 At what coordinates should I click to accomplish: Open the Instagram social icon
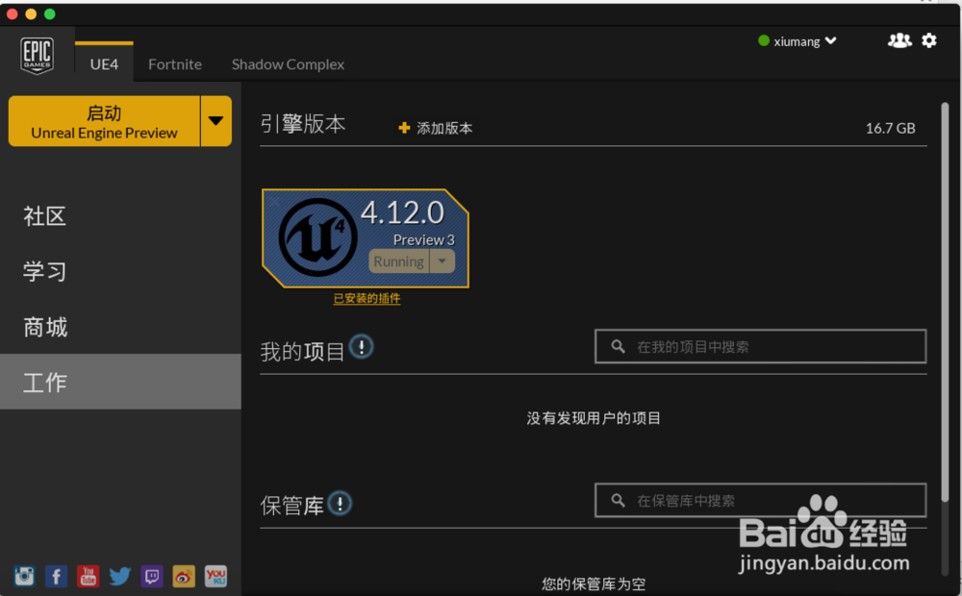[25, 577]
